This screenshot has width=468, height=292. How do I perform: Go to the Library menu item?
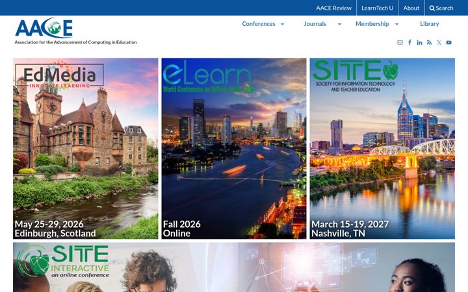tap(429, 24)
